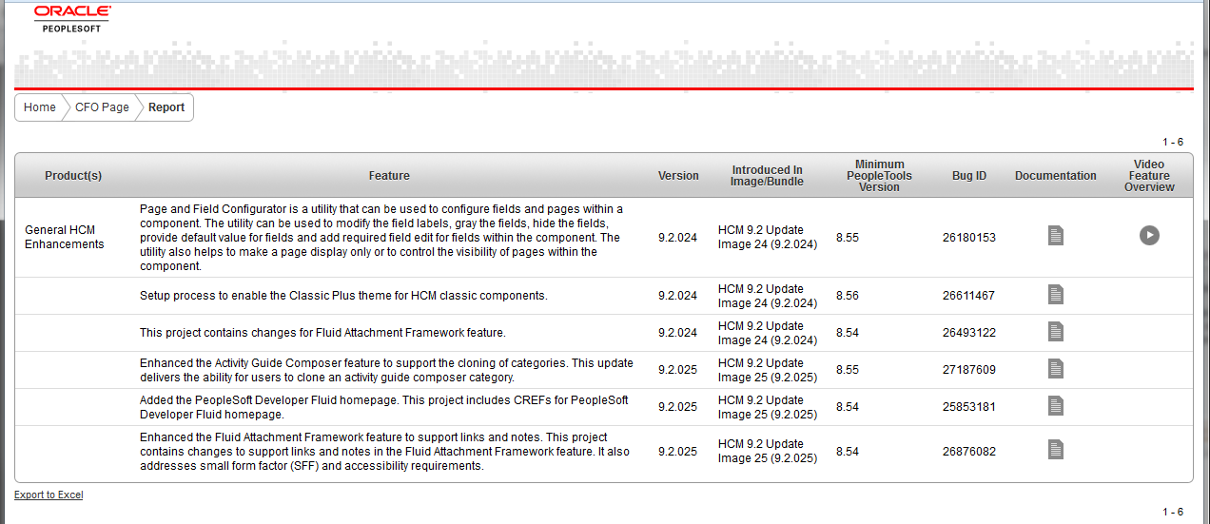Sort by Introduced In Image/Bundle header

[x=767, y=176]
